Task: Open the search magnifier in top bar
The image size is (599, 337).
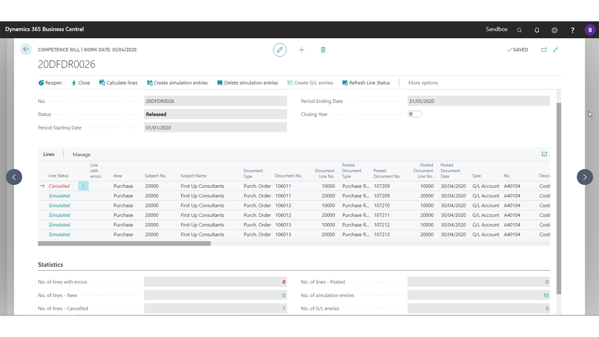Action: coord(519,30)
